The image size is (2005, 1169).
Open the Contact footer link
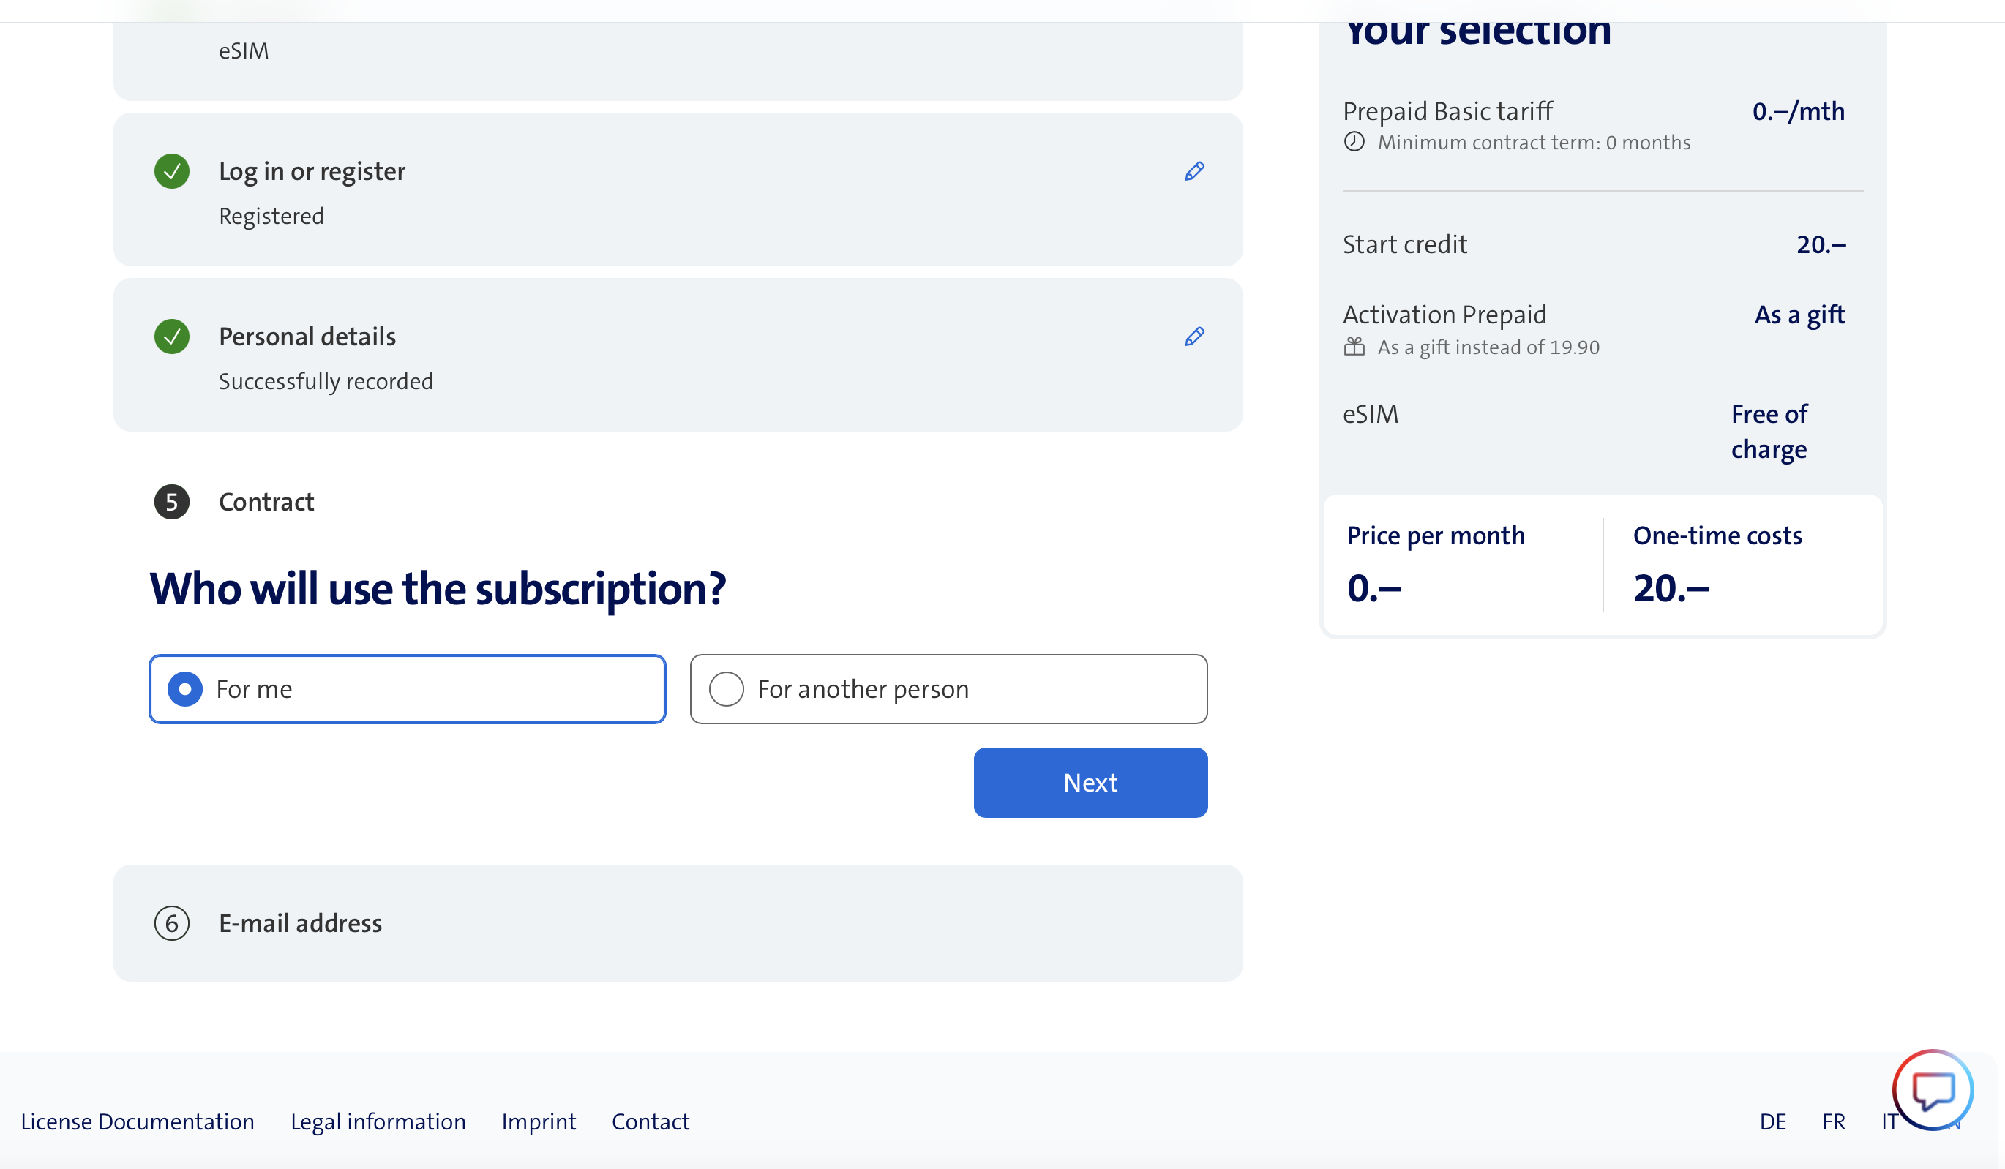click(x=650, y=1121)
